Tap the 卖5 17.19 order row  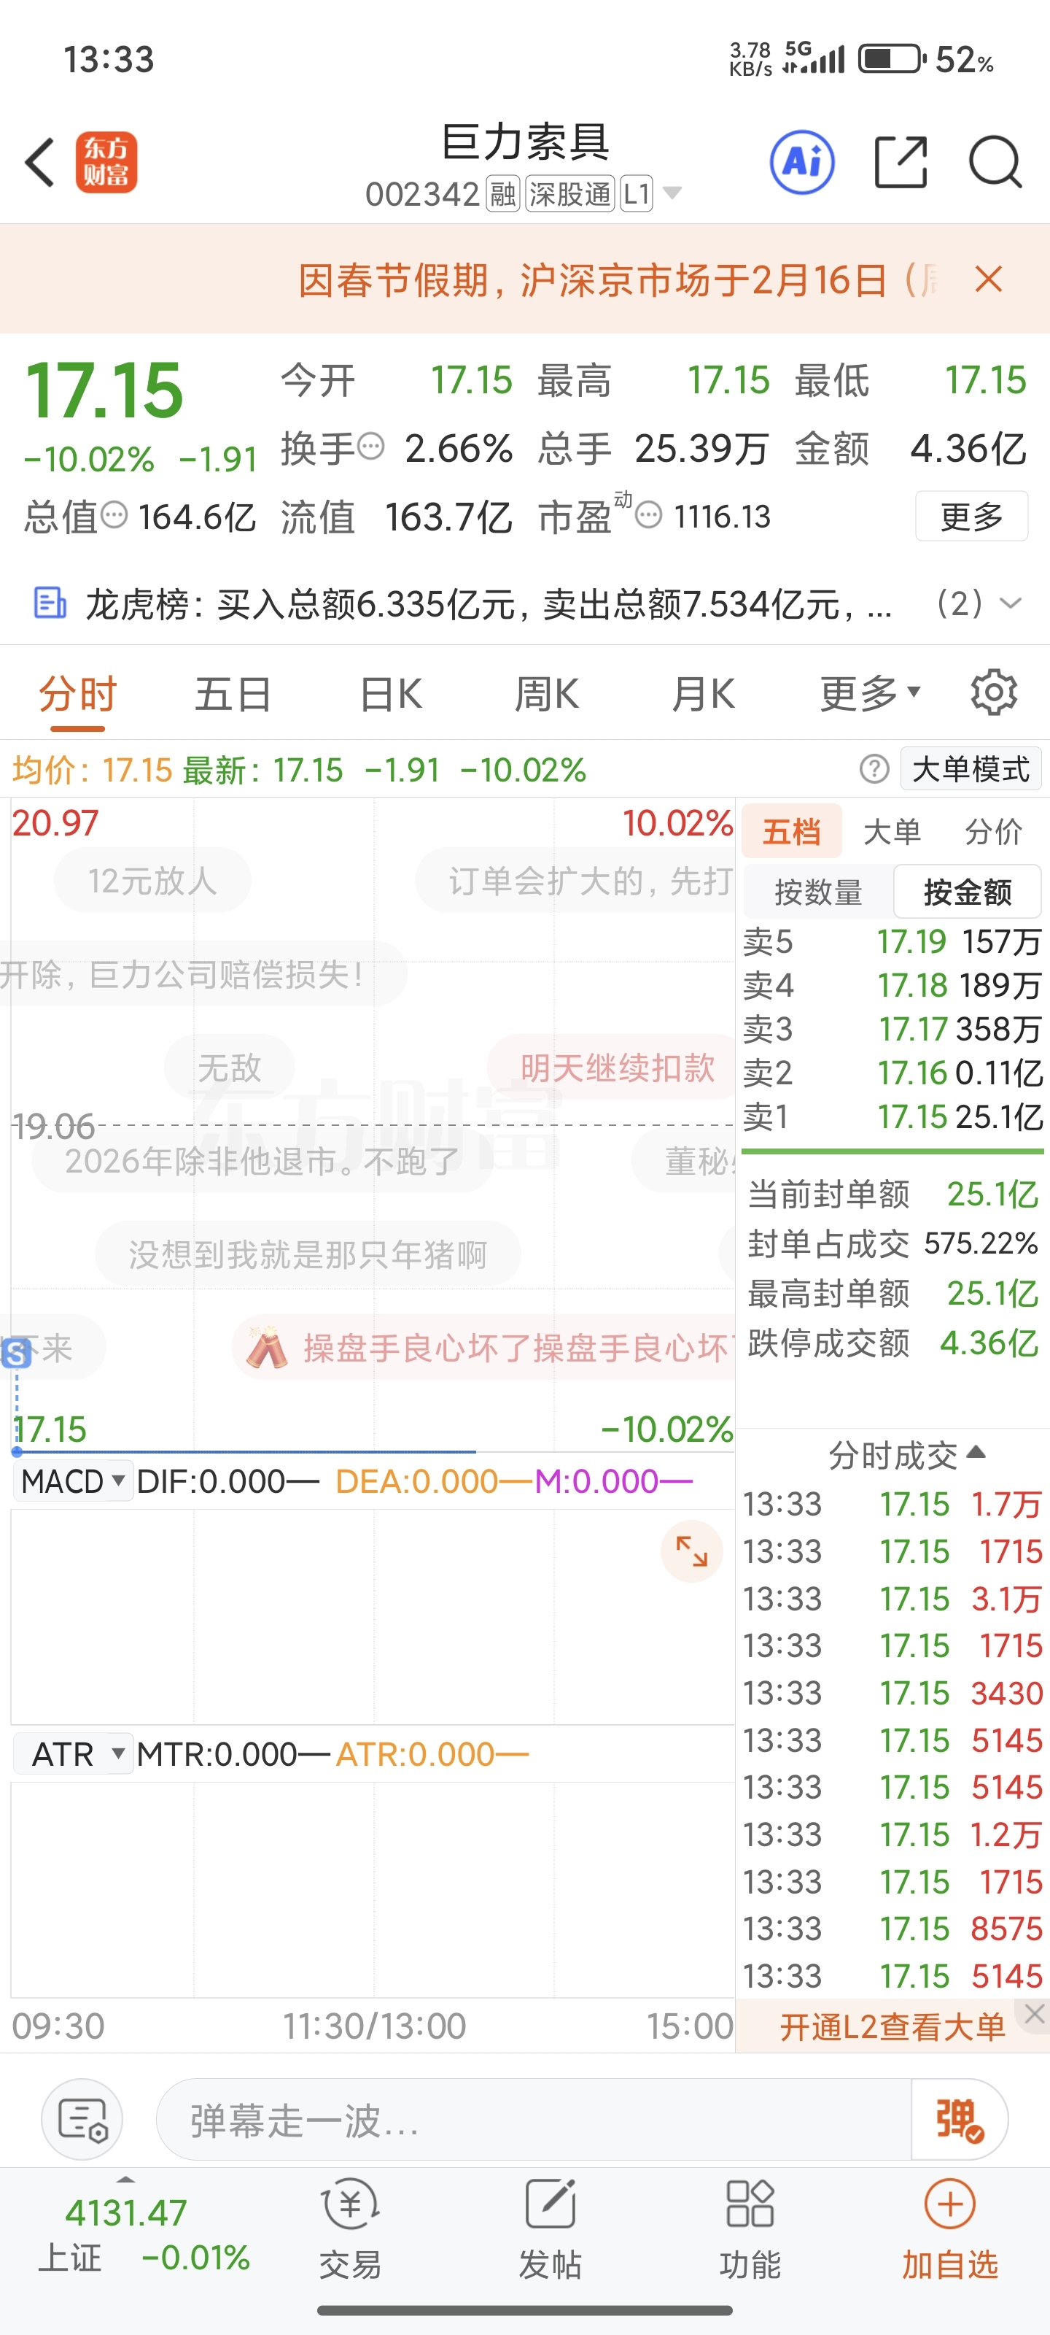[892, 941]
